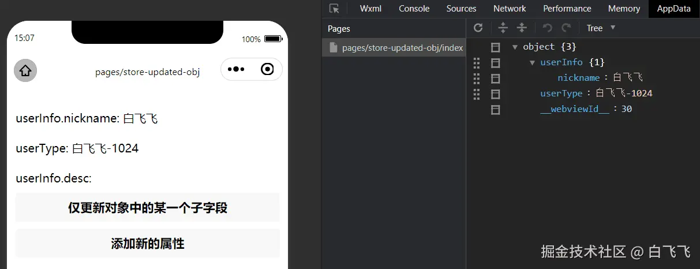Open the Sources tab
Viewport: 700px width, 269px height.
(461, 9)
